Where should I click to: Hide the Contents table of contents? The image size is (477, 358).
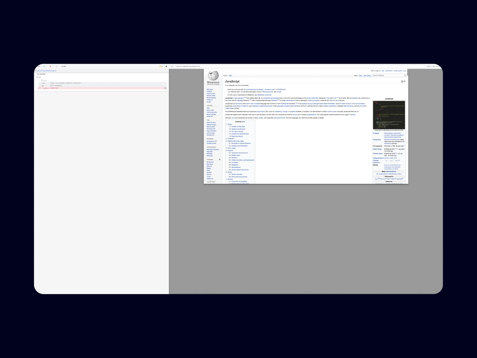click(x=243, y=122)
